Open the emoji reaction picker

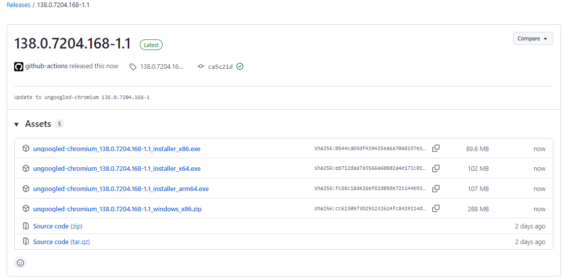click(20, 263)
